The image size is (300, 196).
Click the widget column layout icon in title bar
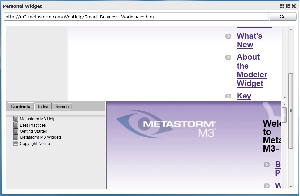click(288, 6)
